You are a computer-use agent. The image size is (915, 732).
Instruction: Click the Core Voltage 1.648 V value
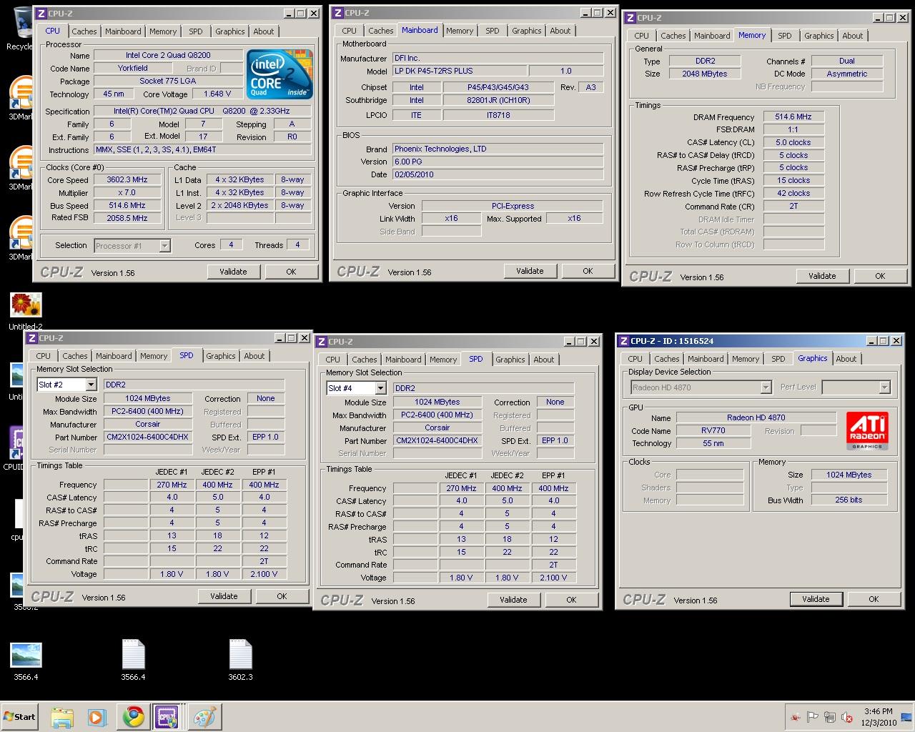(x=217, y=94)
